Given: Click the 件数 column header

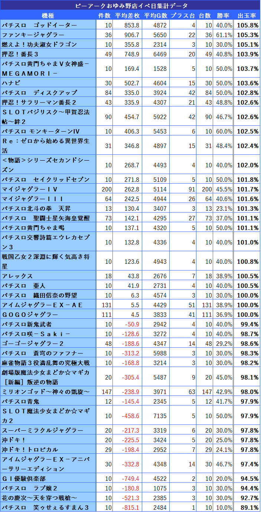Looking at the screenshot, I should click(104, 16).
